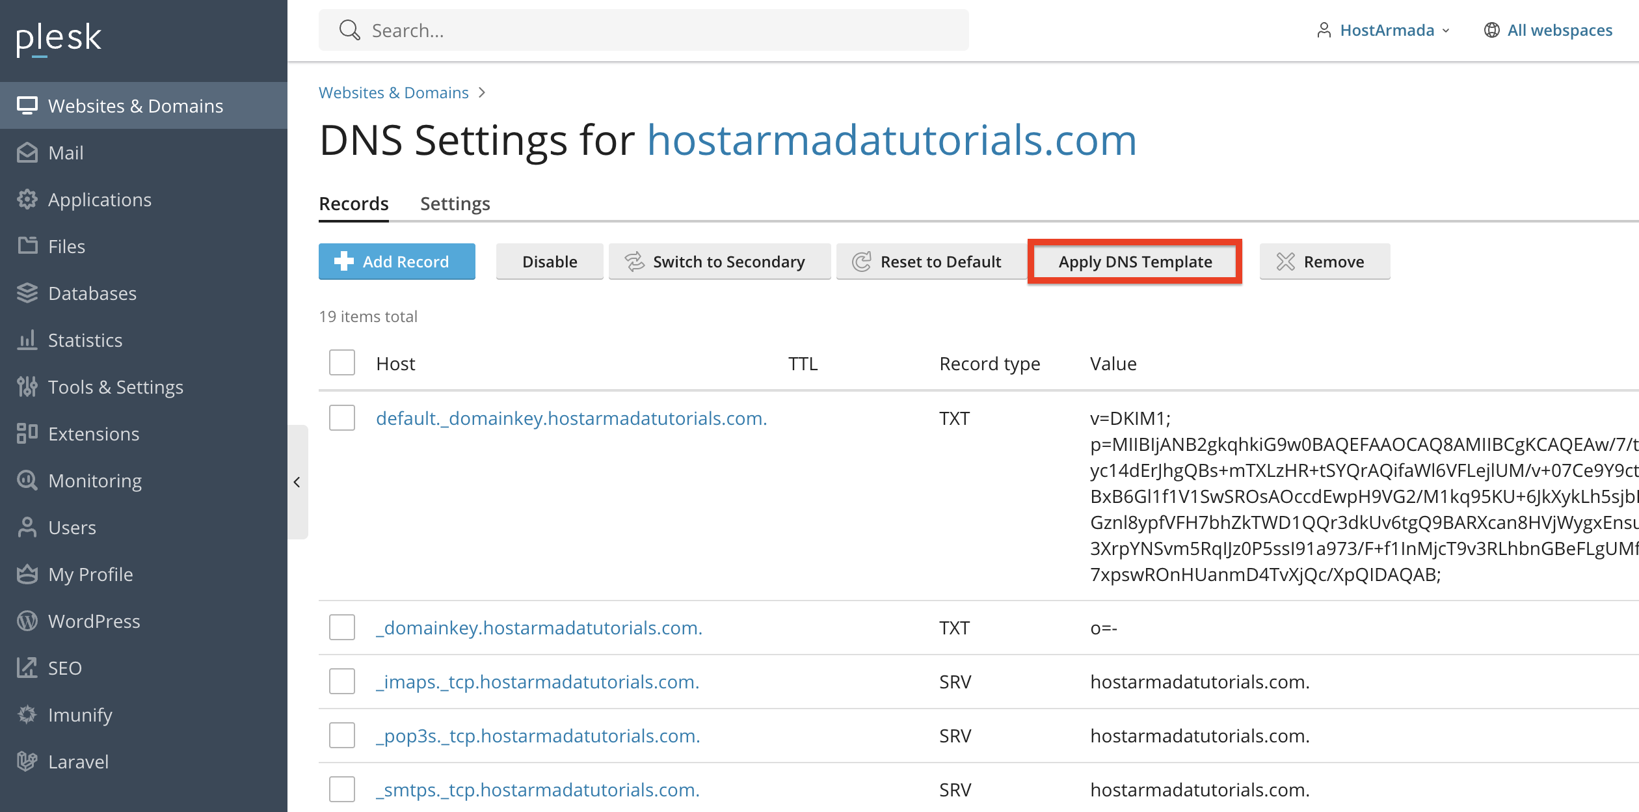Collapse the sidebar with the chevron
The image size is (1639, 812).
pos(297,481)
